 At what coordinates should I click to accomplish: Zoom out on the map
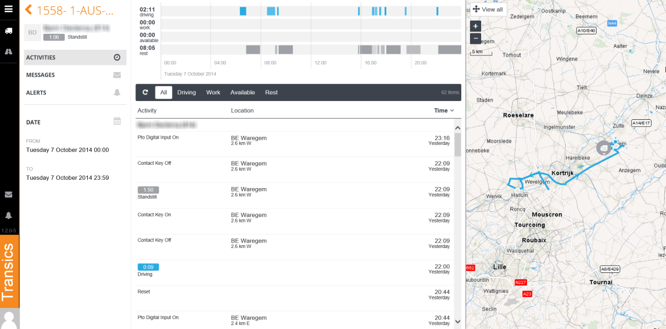(x=475, y=38)
